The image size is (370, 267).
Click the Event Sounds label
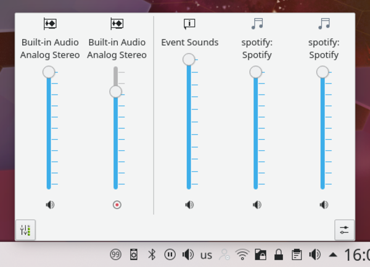[x=189, y=43]
